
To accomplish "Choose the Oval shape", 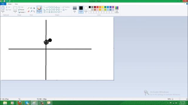I will (x=49, y=7).
